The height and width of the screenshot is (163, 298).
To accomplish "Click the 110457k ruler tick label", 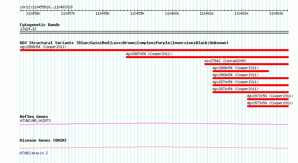I will click(68, 13).
